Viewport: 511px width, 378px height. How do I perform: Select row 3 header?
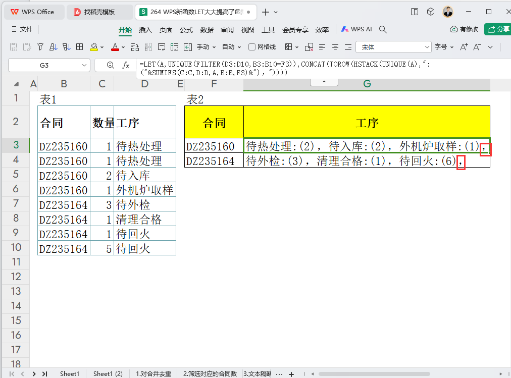[16, 145]
